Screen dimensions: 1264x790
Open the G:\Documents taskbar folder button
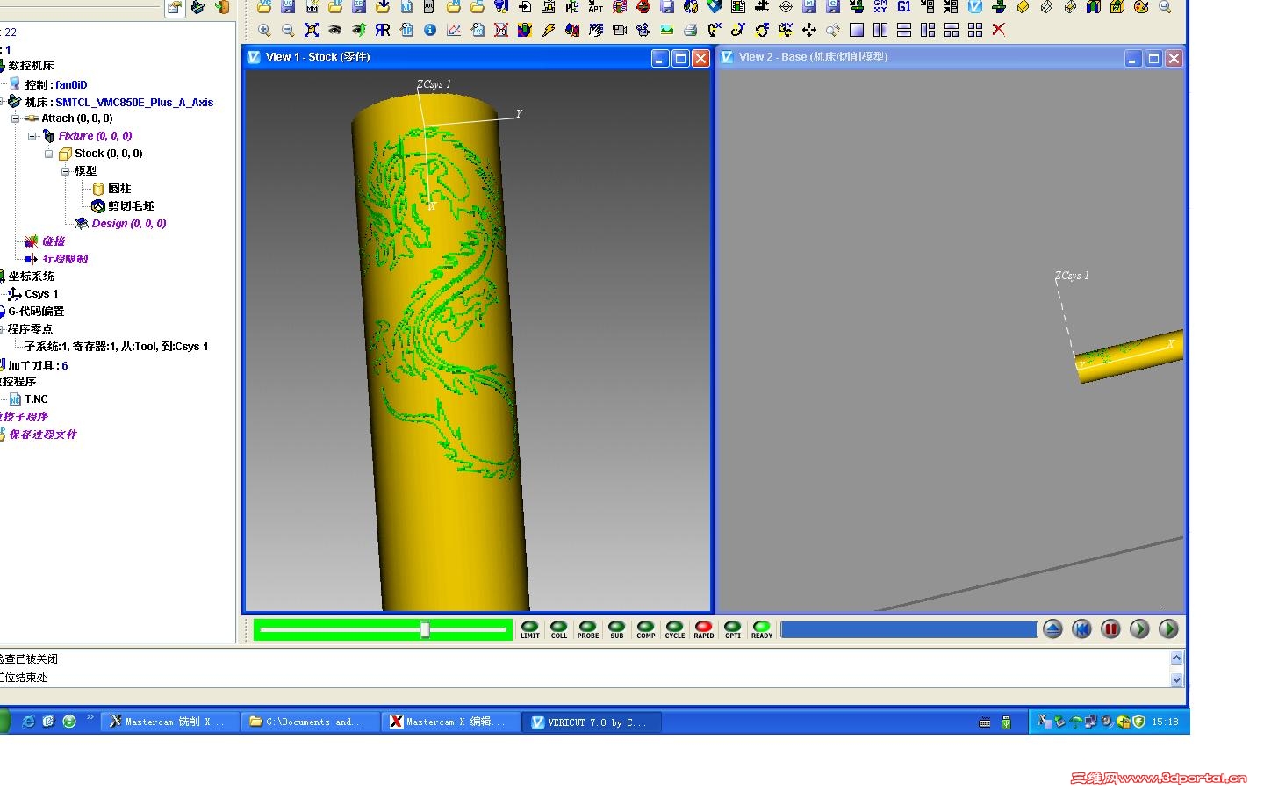(x=310, y=722)
